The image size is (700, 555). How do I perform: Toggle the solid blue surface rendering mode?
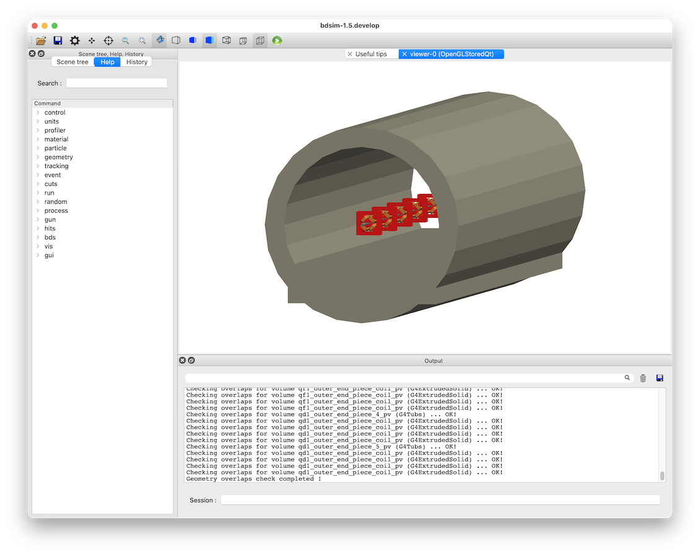point(209,41)
